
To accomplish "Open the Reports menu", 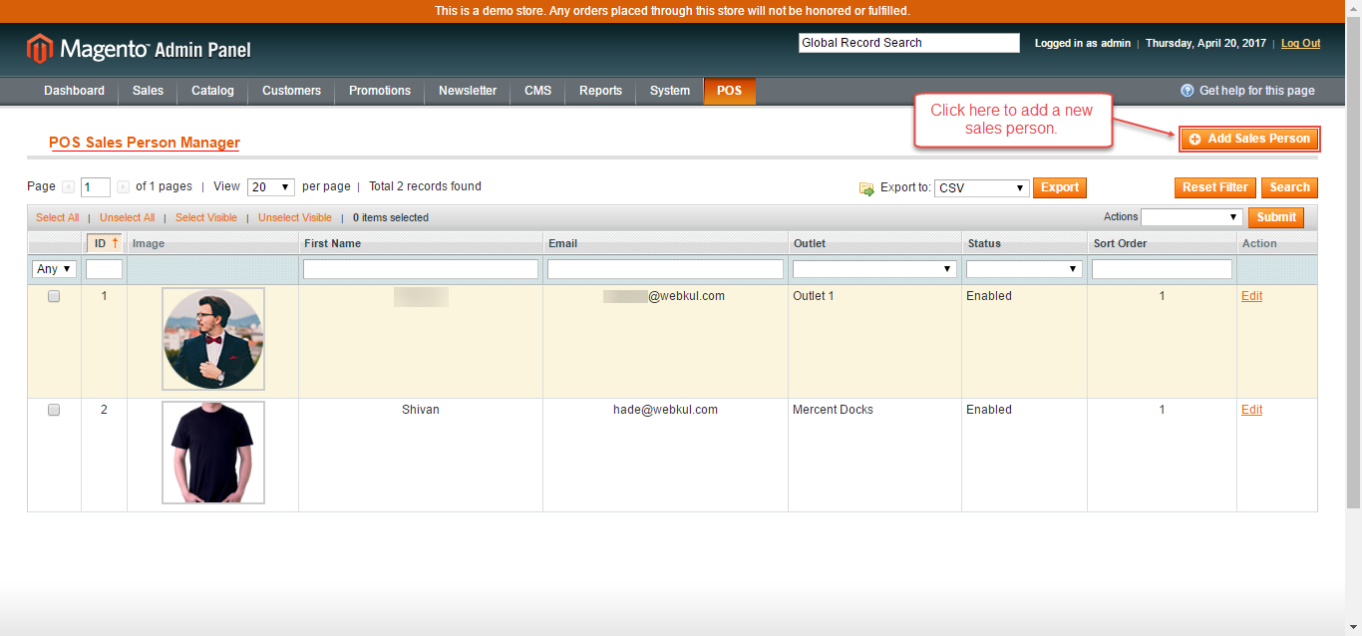I will point(600,91).
